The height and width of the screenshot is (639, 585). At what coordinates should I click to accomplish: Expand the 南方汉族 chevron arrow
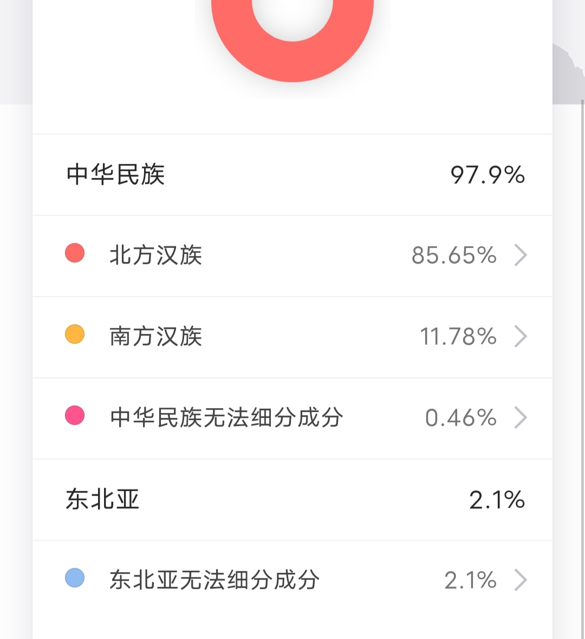pyautogui.click(x=521, y=336)
